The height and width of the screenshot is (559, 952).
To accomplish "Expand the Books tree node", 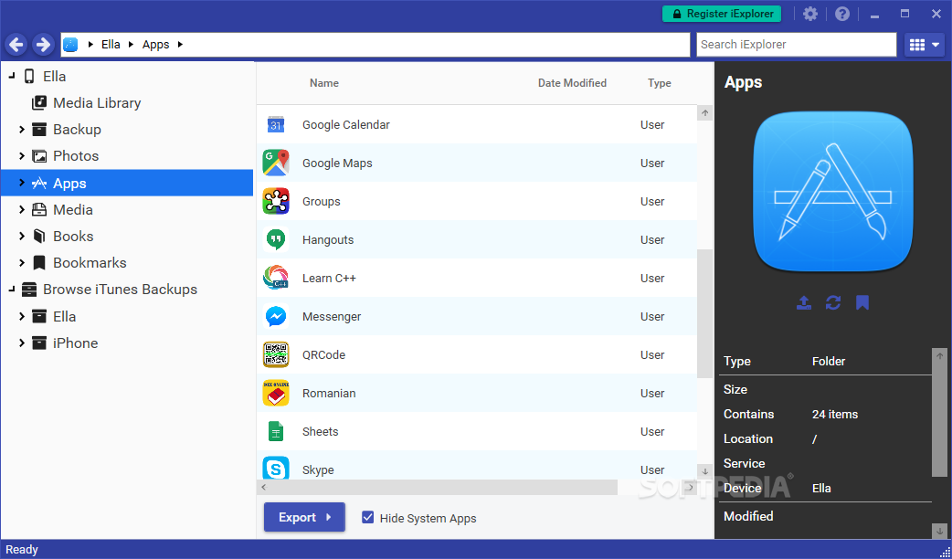I will coord(22,236).
